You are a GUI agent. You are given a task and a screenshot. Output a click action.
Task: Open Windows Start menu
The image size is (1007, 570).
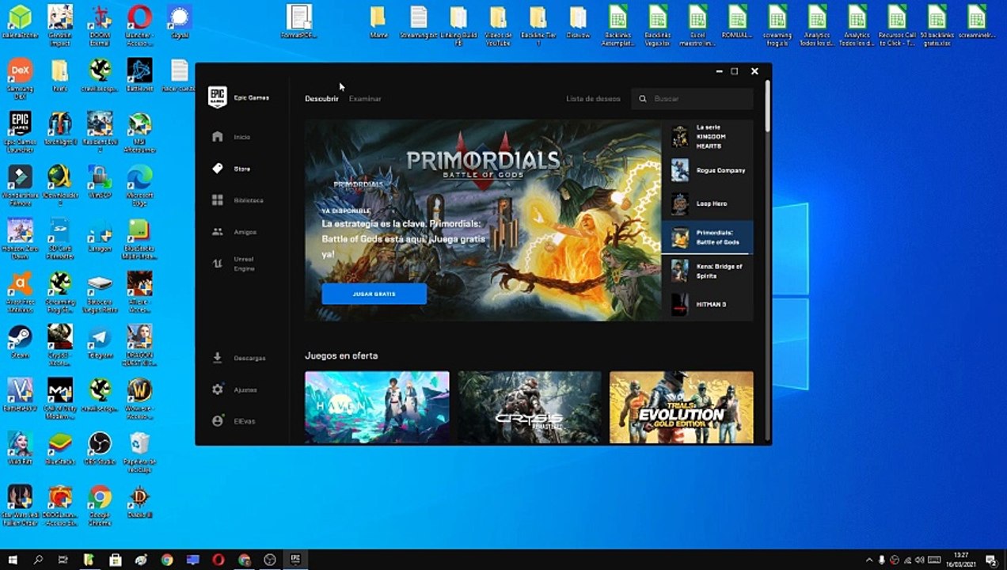[13, 560]
